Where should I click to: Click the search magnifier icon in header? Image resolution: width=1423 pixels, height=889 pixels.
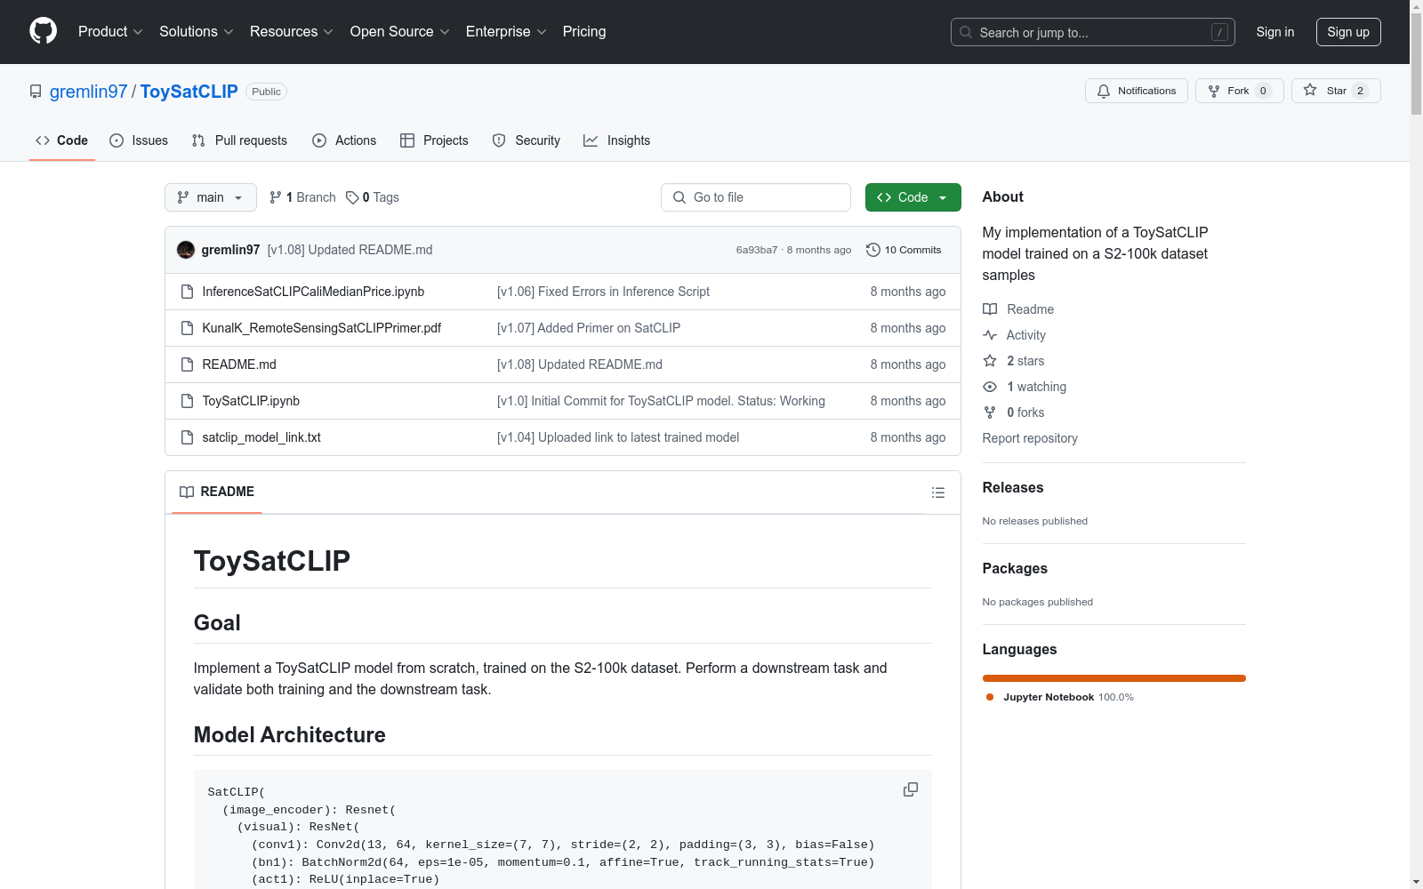966,32
